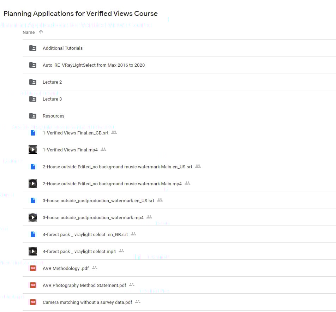Open the 2-House outside Edited Main.mp4 file
Image resolution: width=336 pixels, height=312 pixels.
coord(112,184)
